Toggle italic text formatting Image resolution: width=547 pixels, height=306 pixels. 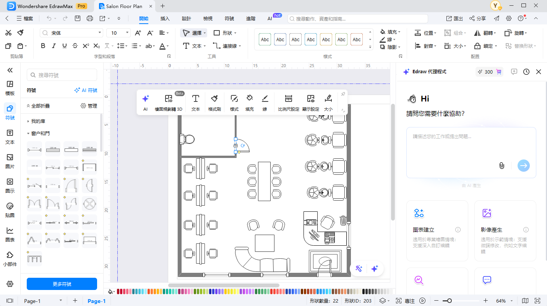(x=54, y=46)
